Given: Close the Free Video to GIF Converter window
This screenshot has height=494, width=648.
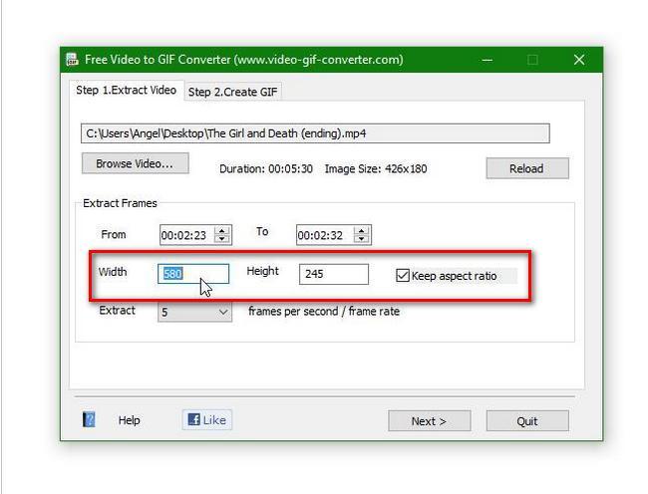Looking at the screenshot, I should 579,60.
